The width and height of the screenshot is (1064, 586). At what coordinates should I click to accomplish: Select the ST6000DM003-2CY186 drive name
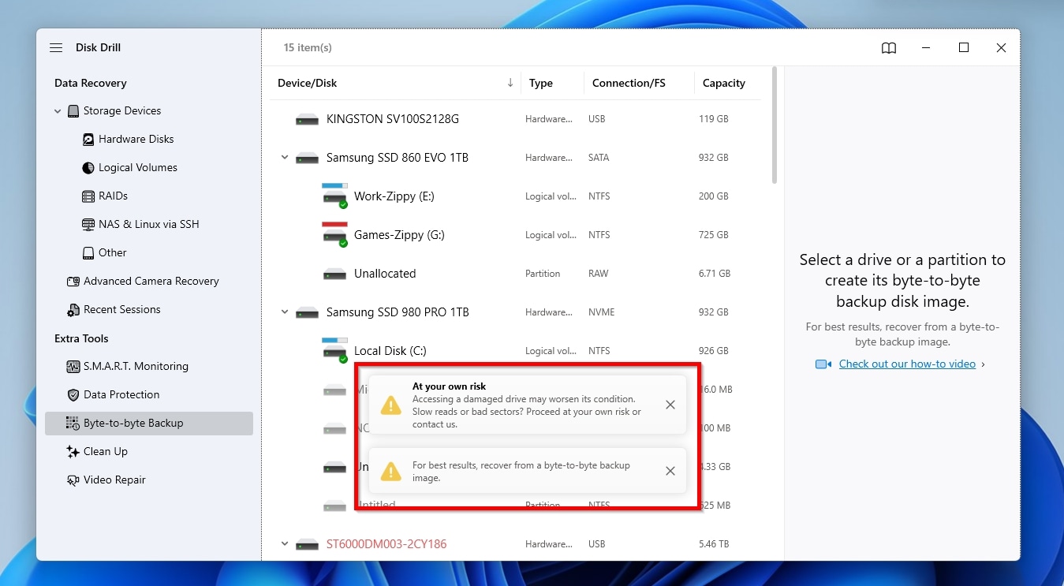point(386,544)
